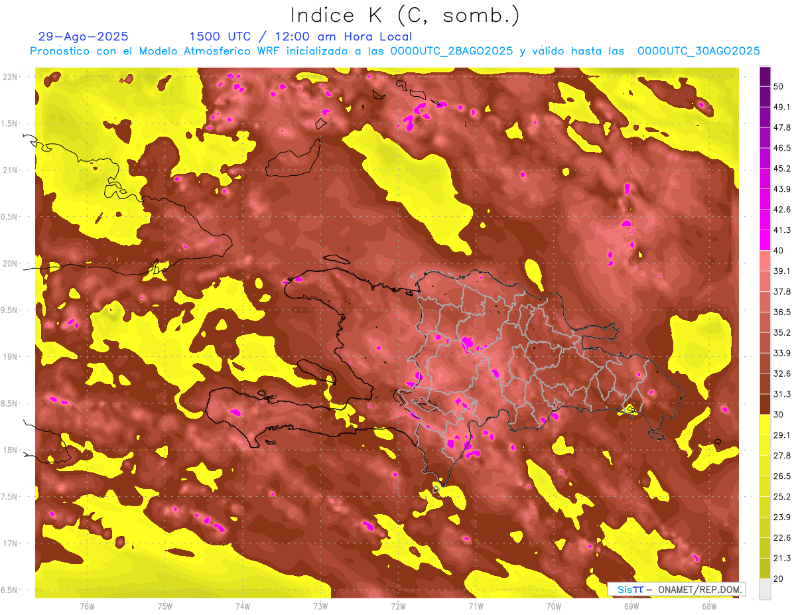
Task: Click the colorbar value 35.2
Action: (781, 332)
